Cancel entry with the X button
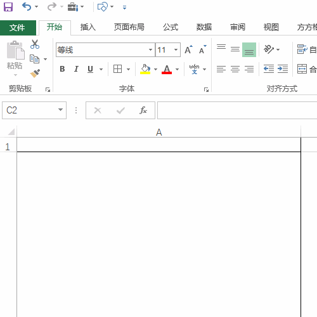The width and height of the screenshot is (317, 317). coord(98,110)
